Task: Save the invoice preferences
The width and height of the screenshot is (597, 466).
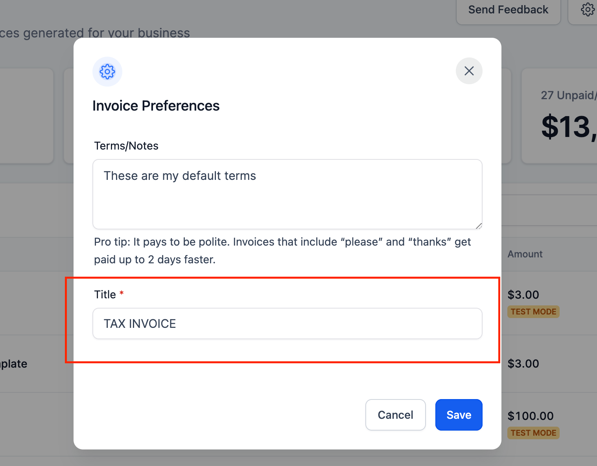Action: point(459,415)
